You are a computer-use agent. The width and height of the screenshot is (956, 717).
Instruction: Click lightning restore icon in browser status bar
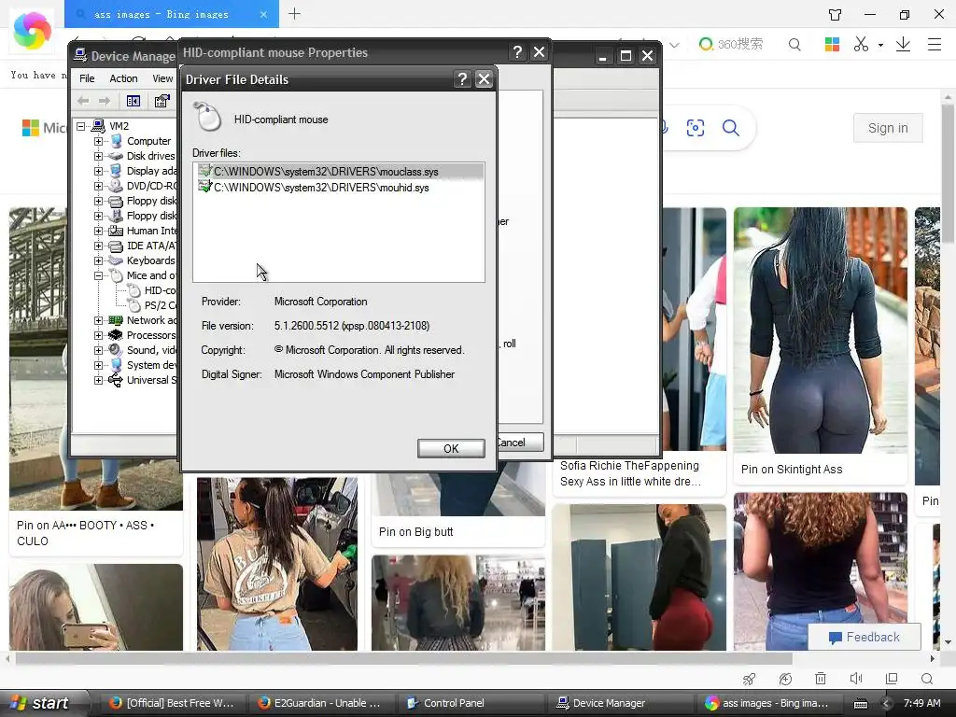pyautogui.click(x=785, y=679)
